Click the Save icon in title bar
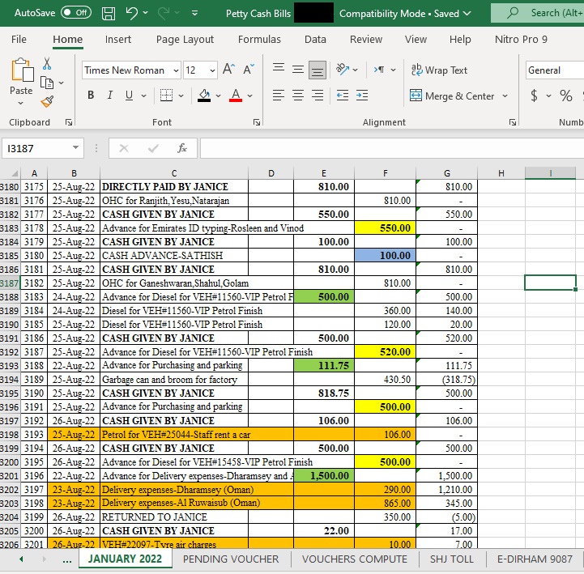The height and width of the screenshot is (574, 584). pyautogui.click(x=109, y=14)
